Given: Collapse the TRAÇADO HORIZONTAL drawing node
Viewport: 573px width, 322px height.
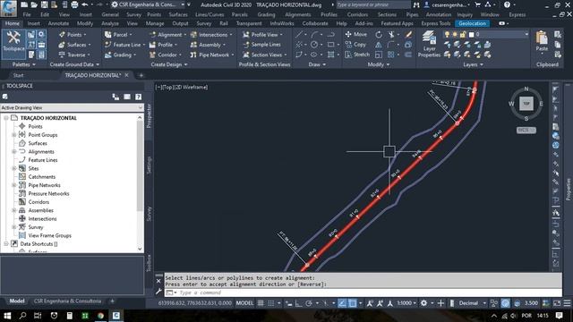Looking at the screenshot, I should pos(6,118).
